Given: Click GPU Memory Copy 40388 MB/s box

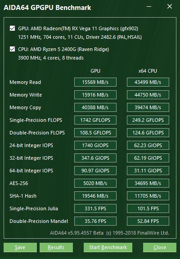Looking at the screenshot, I should point(95,107).
